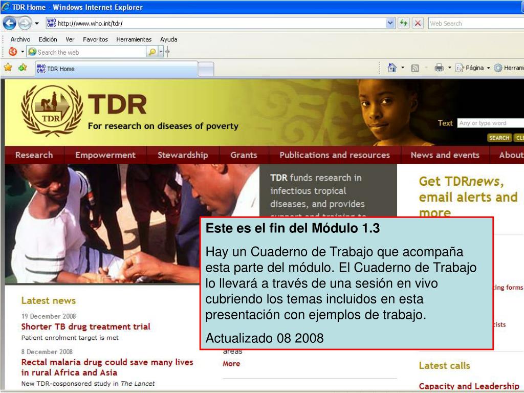Screen dimensions: 524x393
Task: Click the News and events navigation item
Action: point(445,155)
